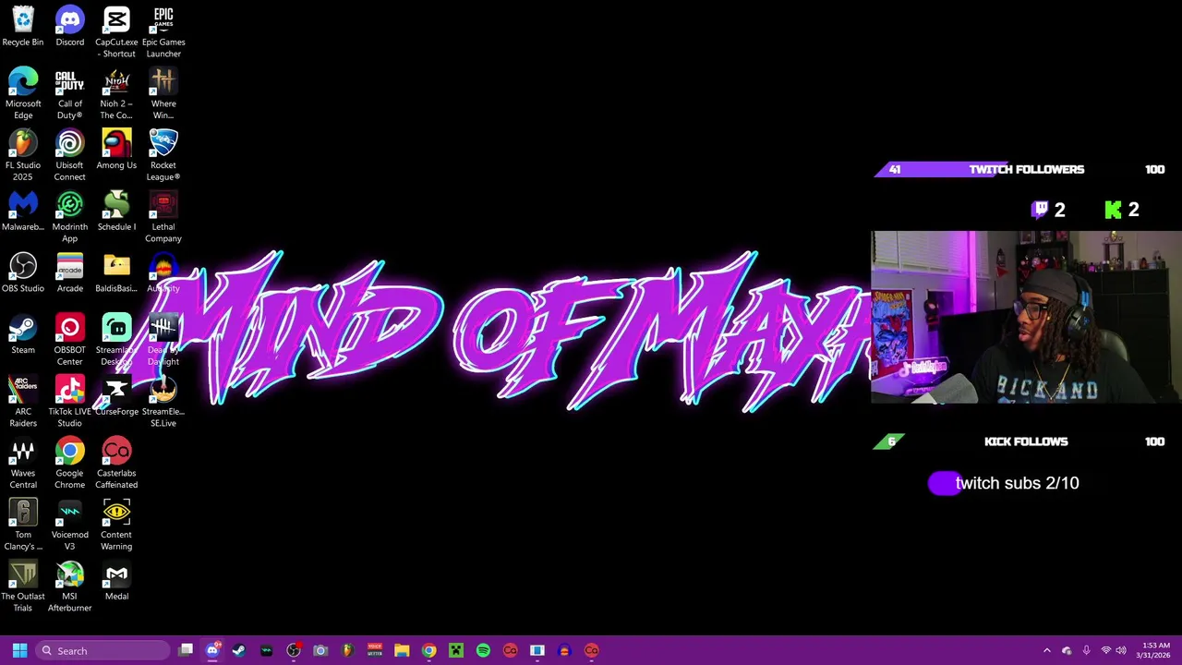Select the Call of Duty desktop icon
Image resolution: width=1182 pixels, height=665 pixels.
pyautogui.click(x=69, y=93)
